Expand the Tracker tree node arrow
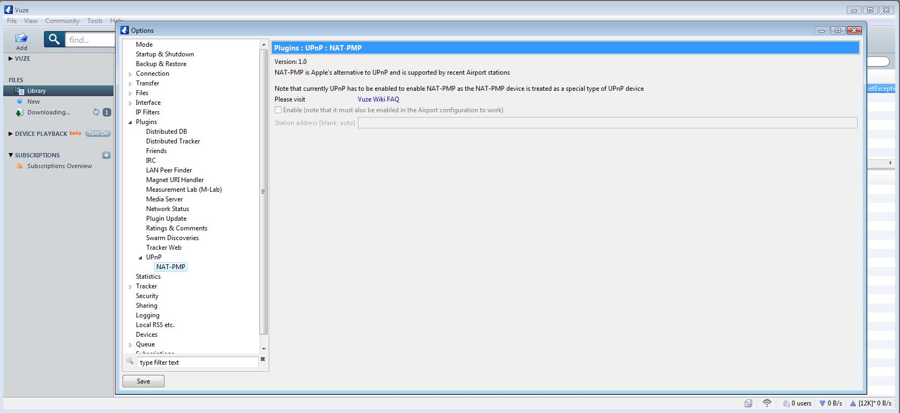This screenshot has height=413, width=900. point(130,287)
